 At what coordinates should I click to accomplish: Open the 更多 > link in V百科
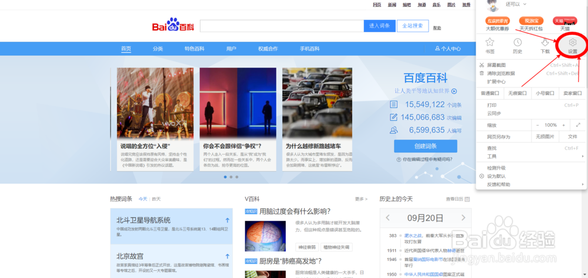pyautogui.click(x=361, y=199)
